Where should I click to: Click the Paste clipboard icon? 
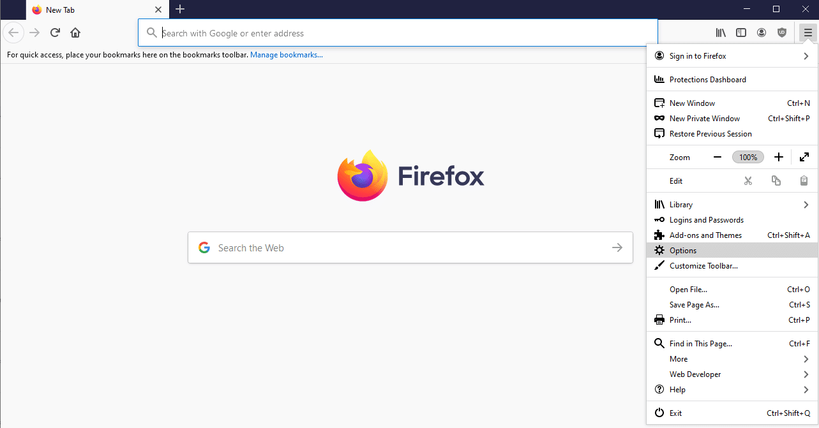coord(804,181)
